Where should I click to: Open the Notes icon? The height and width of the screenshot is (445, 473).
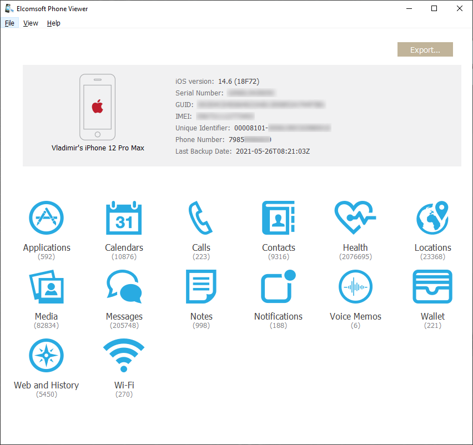coord(201,286)
